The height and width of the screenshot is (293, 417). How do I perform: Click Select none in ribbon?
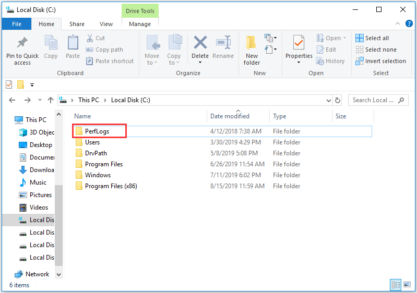tap(376, 50)
